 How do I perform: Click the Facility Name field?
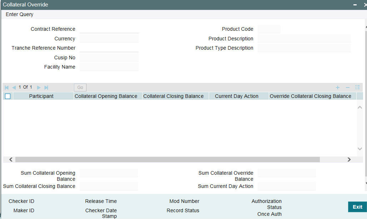click(x=109, y=67)
